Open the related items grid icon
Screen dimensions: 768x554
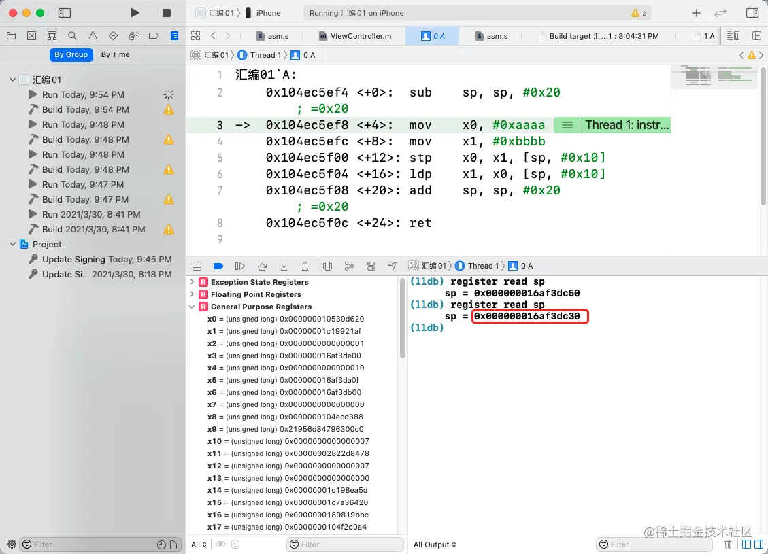[x=195, y=36]
